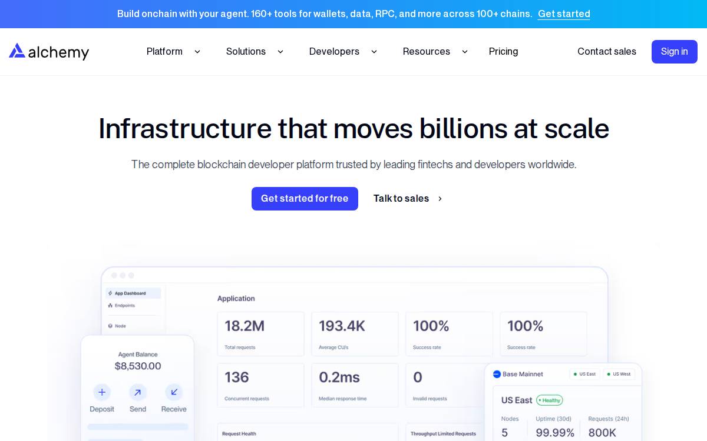The height and width of the screenshot is (441, 707).
Task: Click the Talk to sales link
Action: 401,199
